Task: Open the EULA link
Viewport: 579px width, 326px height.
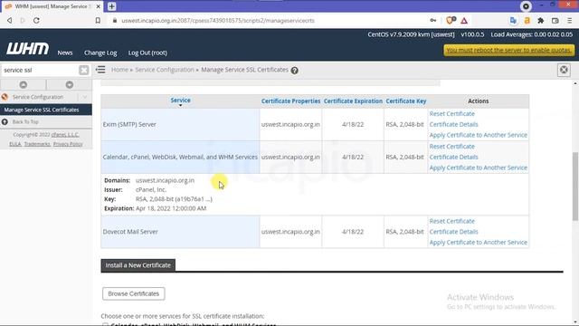Action: [15, 144]
